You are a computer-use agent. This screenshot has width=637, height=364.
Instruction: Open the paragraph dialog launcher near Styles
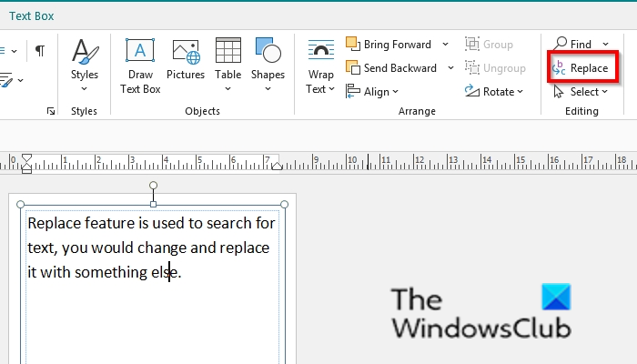click(x=51, y=111)
